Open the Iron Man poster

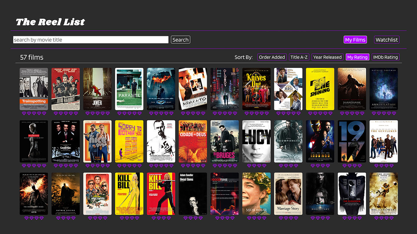pos(320,142)
